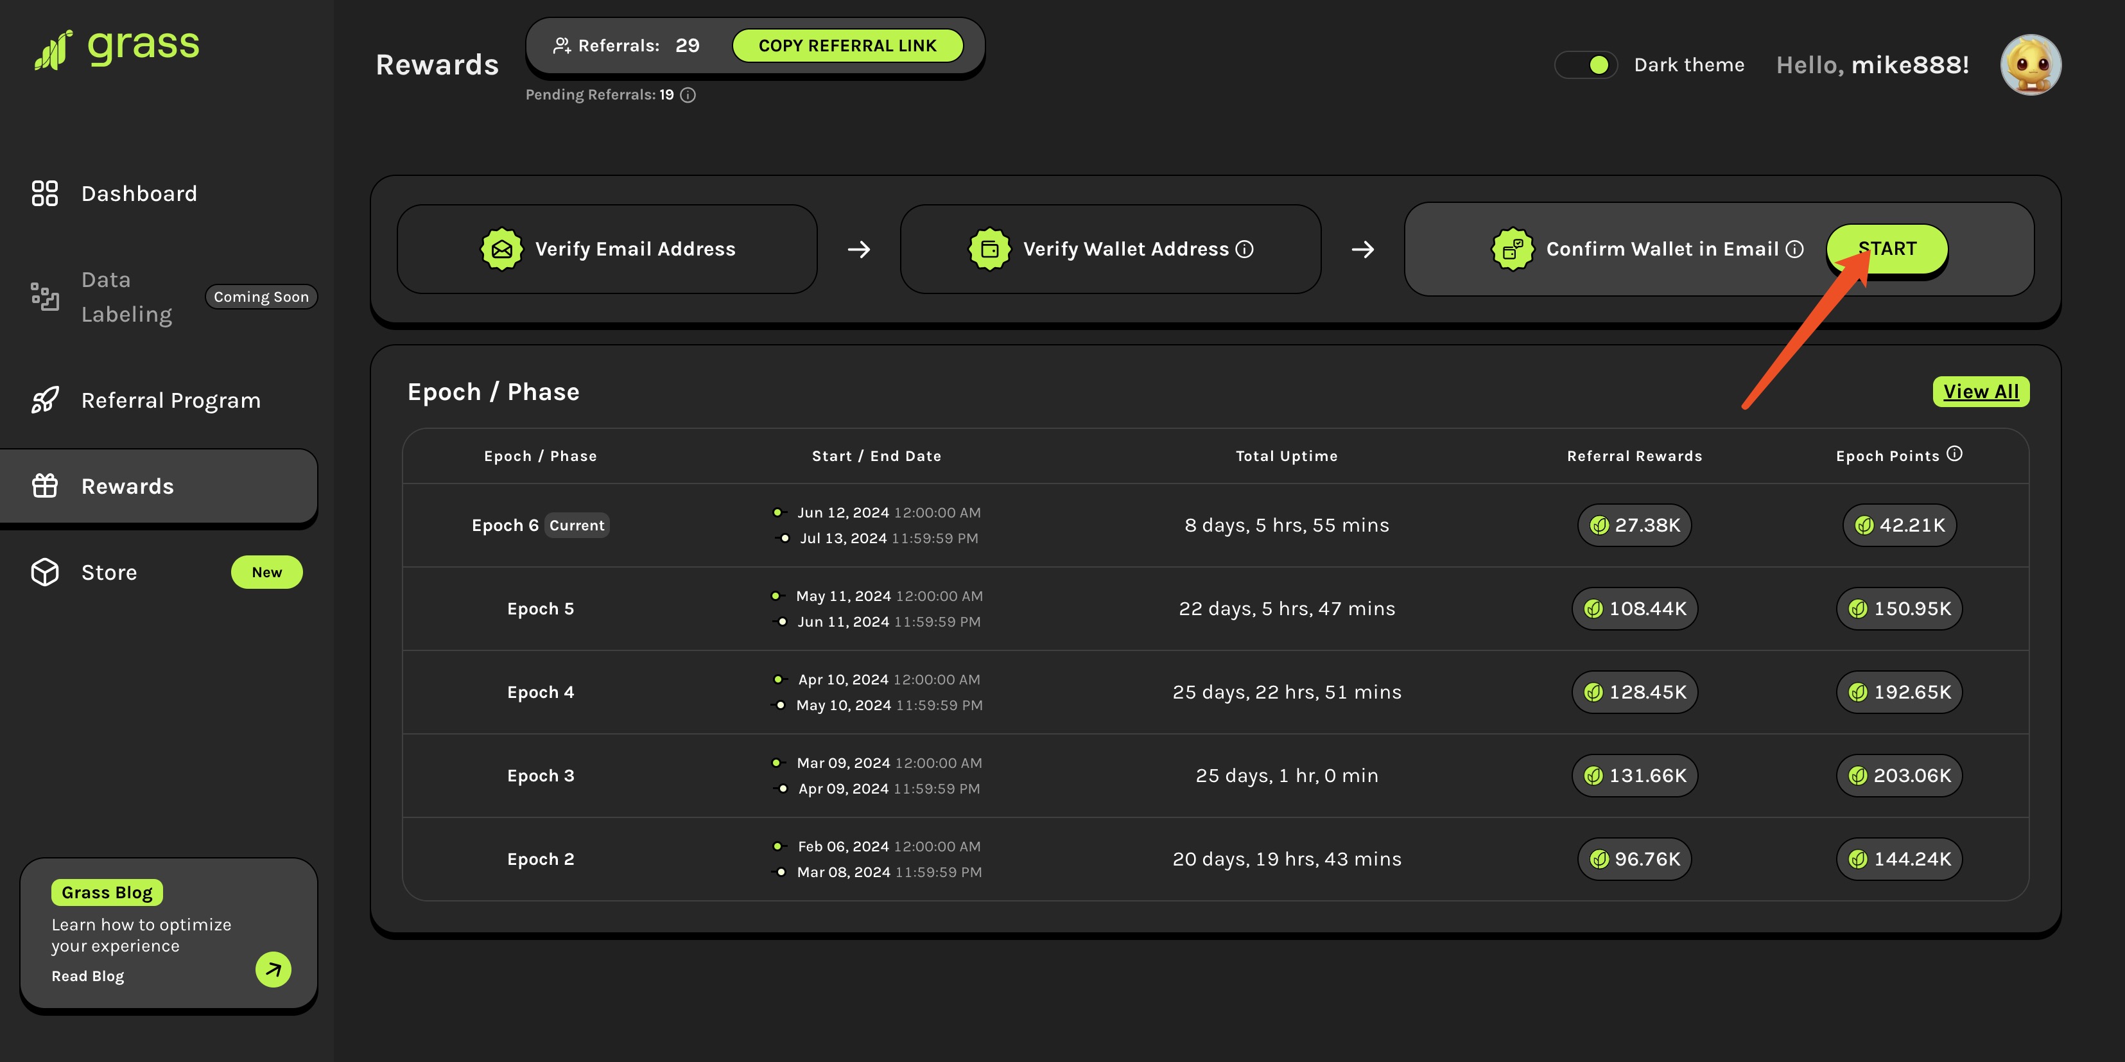Click the COPY REFERRAL LINK button

pos(847,46)
